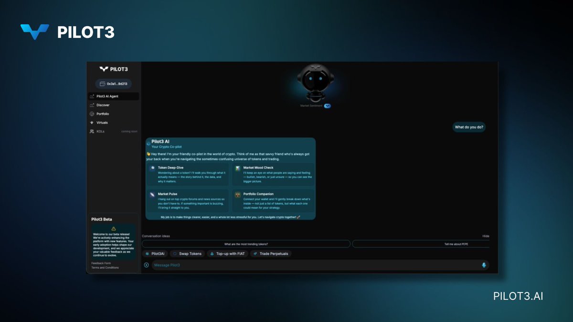The image size is (573, 322).
Task: Open the Pilot3 AI Agent sidebar item
Action: (x=114, y=96)
